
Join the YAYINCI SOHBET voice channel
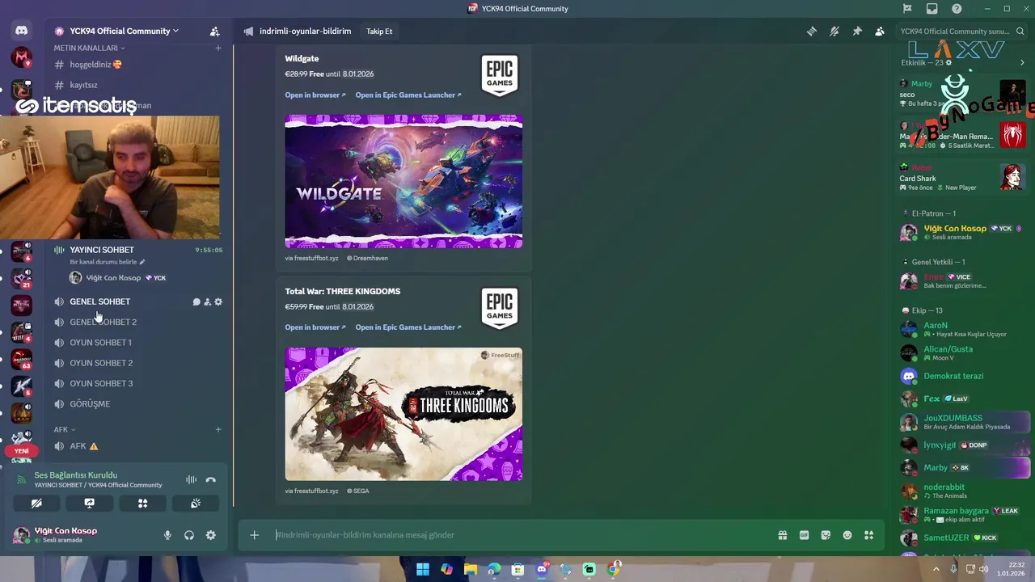[x=102, y=250]
